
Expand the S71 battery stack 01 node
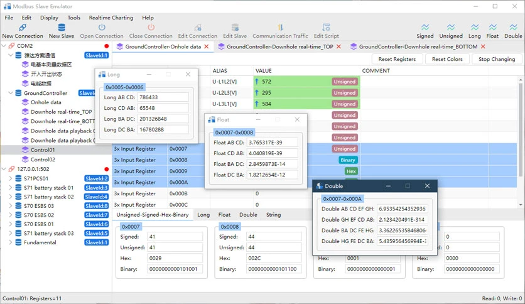pyautogui.click(x=11, y=188)
